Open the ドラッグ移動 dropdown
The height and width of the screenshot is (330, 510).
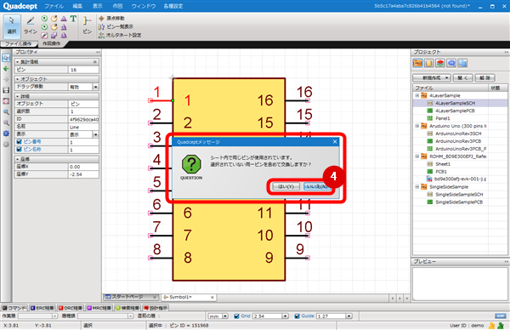(x=95, y=87)
